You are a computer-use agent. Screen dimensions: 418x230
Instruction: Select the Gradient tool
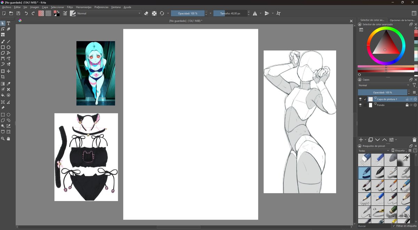3,84
